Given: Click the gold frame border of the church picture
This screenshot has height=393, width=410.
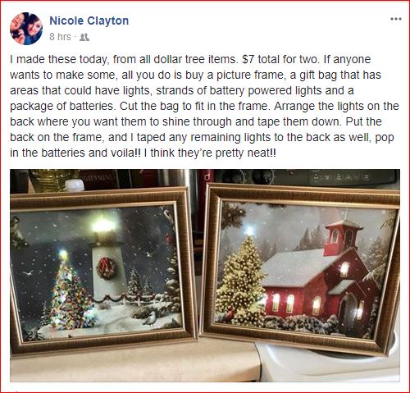Looking at the screenshot, I should 299,193.
